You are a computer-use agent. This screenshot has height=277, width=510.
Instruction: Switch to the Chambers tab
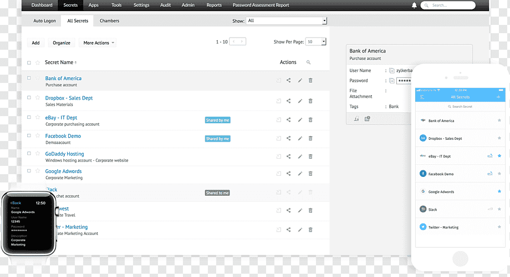pos(109,21)
